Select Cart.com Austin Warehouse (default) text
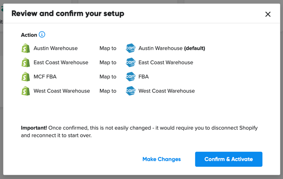Screen dimensions: 283x179 (x=171, y=48)
